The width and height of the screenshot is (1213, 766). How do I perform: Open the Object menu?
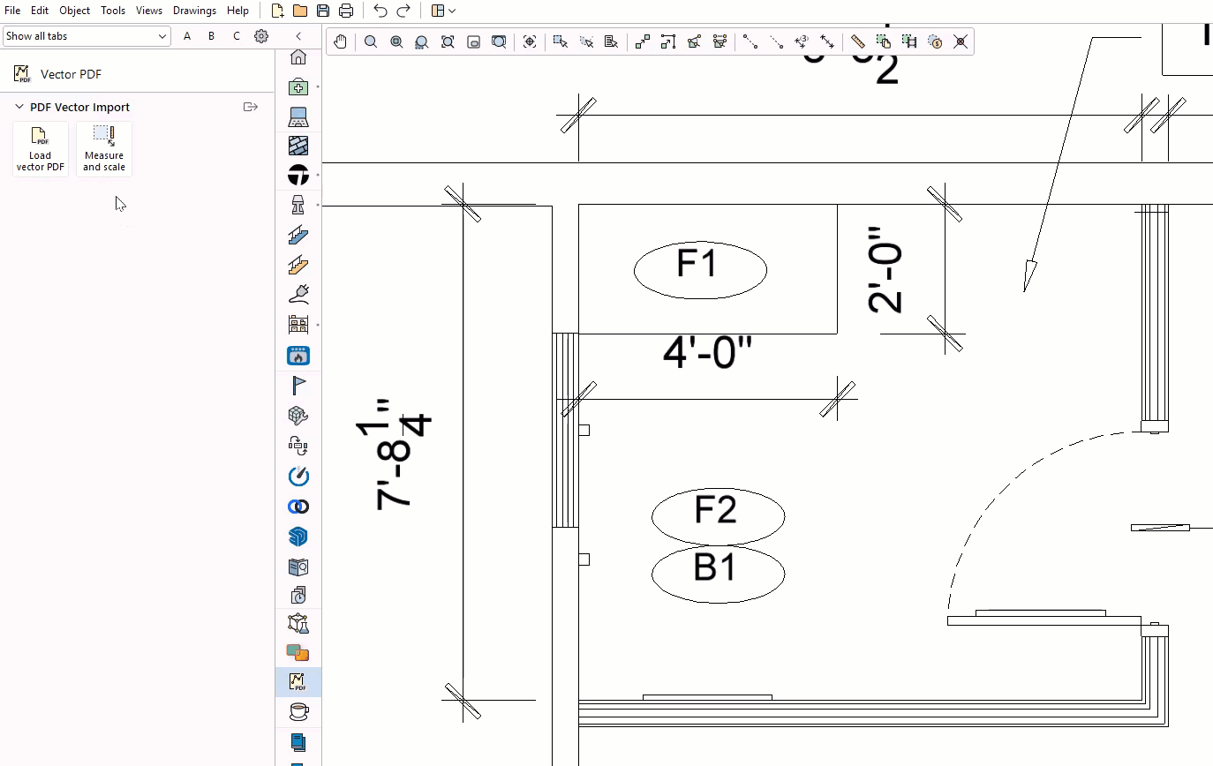(x=75, y=11)
